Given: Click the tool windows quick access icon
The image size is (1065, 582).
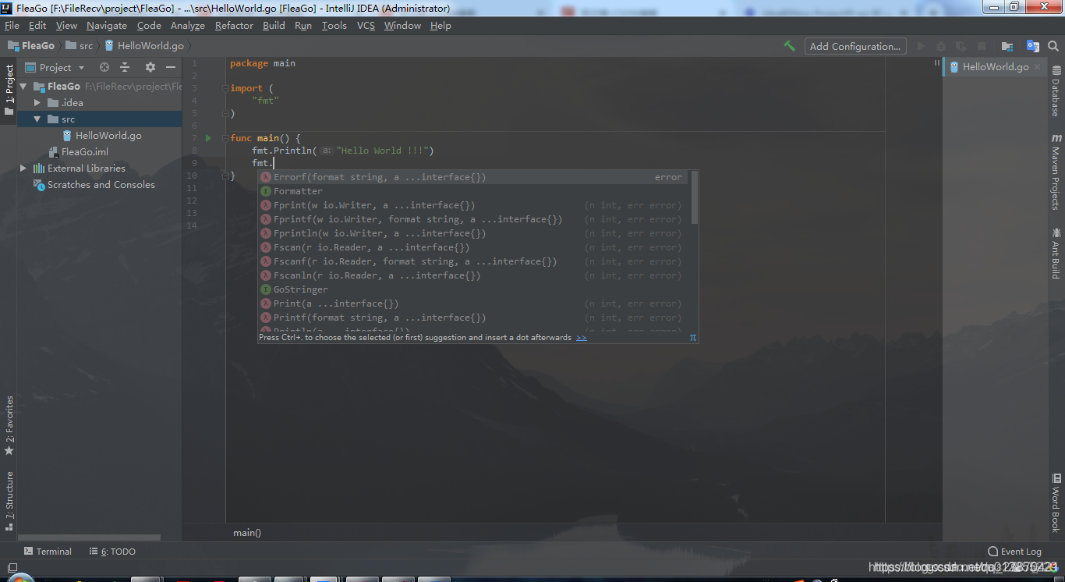Looking at the screenshot, I should 12,568.
